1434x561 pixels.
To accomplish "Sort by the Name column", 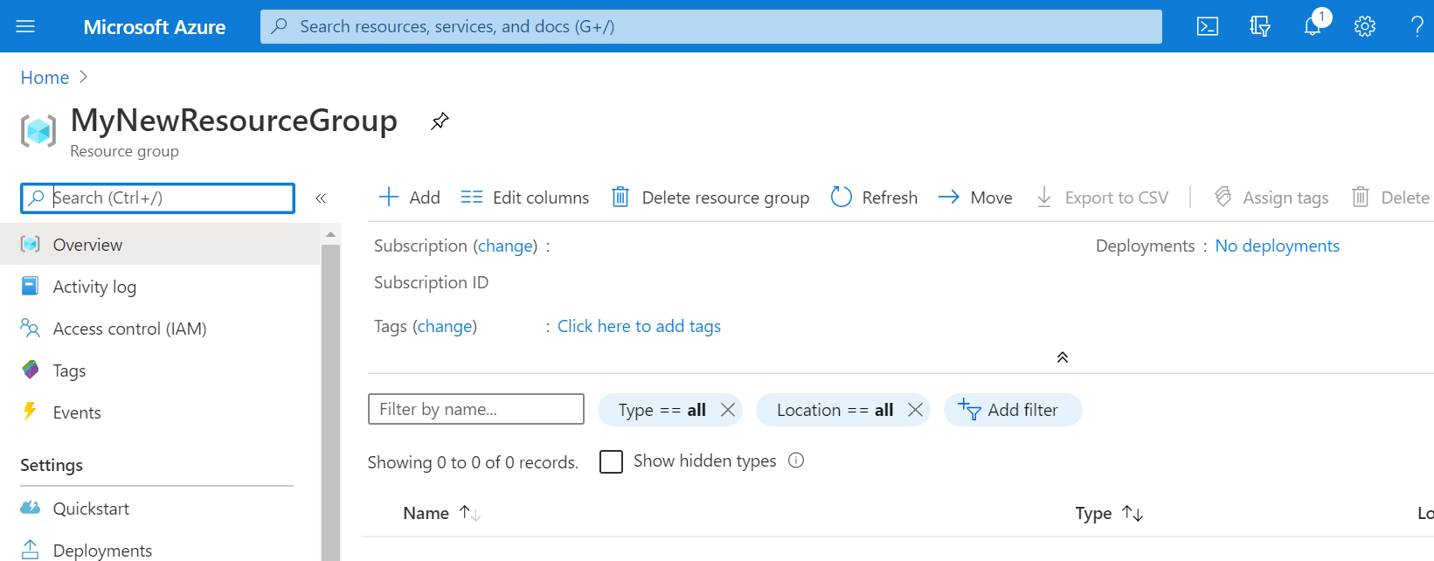I will (441, 513).
